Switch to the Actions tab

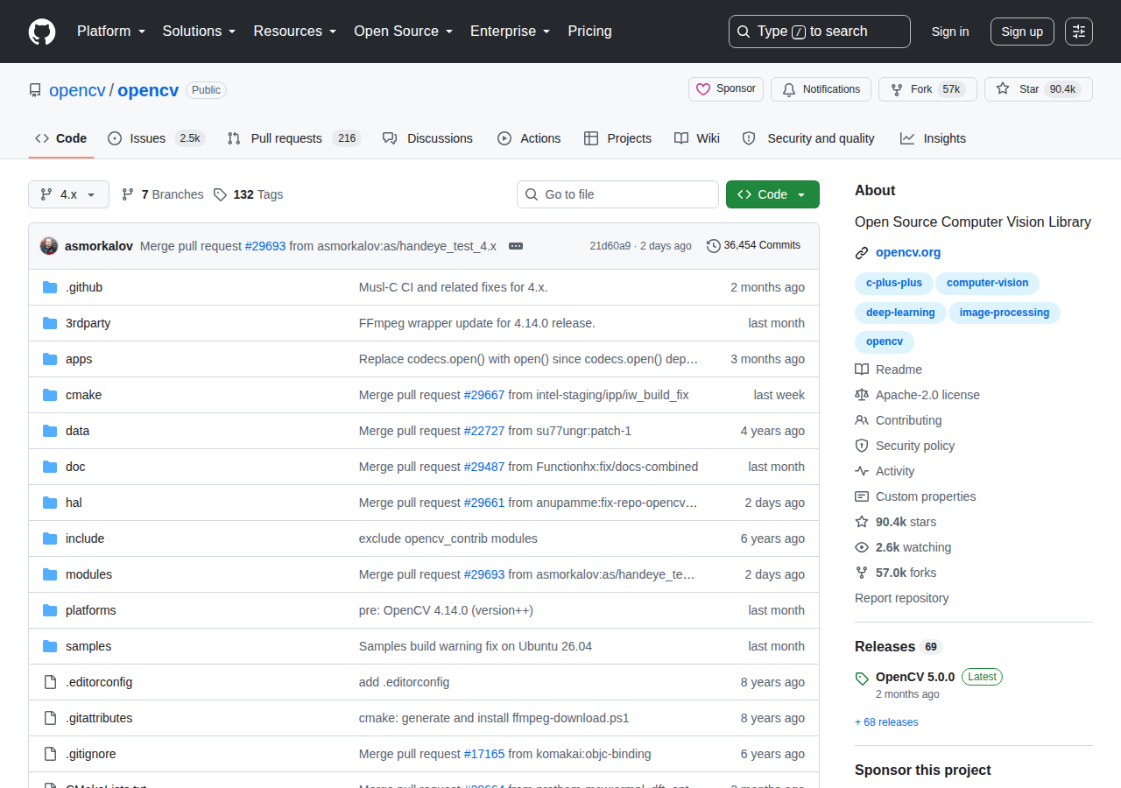(529, 138)
